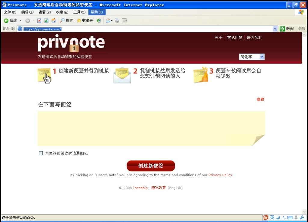Click the green Back arrow button

tap(6, 21)
